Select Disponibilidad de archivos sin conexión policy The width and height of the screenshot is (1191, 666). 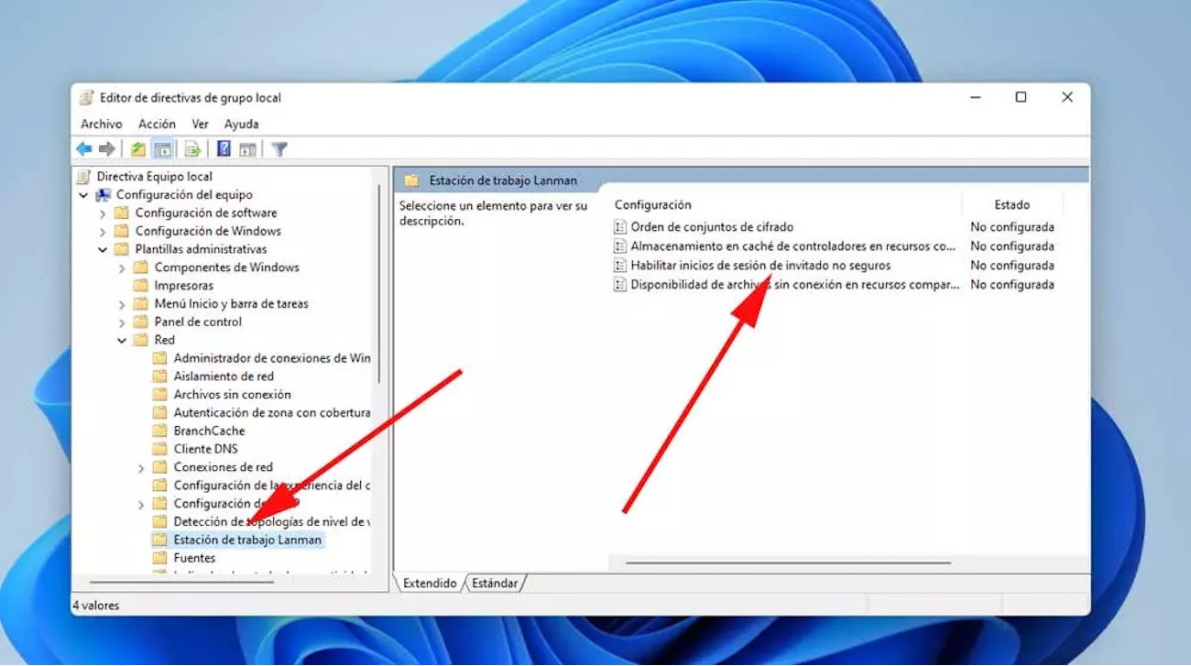click(794, 284)
